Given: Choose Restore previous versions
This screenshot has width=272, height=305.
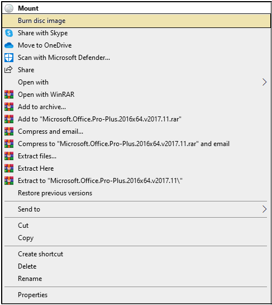Looking at the screenshot, I should click(x=136, y=193).
